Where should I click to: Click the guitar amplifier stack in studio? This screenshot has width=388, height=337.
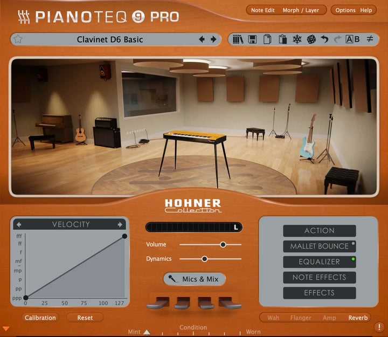pos(107,133)
